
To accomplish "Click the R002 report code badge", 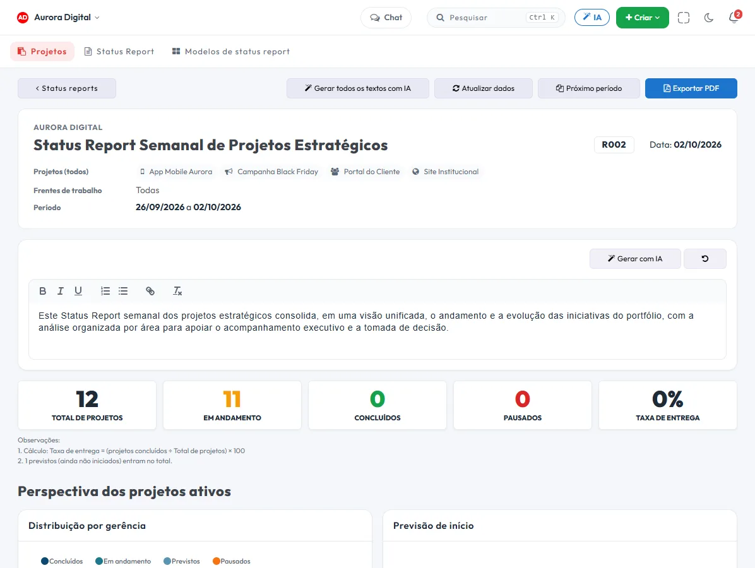I will pos(614,145).
